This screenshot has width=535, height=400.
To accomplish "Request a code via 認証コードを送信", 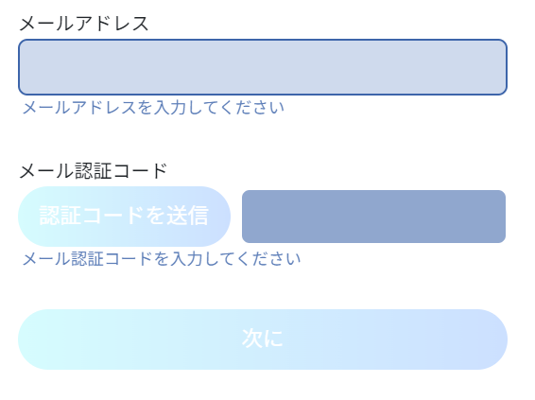I will click(x=124, y=217).
